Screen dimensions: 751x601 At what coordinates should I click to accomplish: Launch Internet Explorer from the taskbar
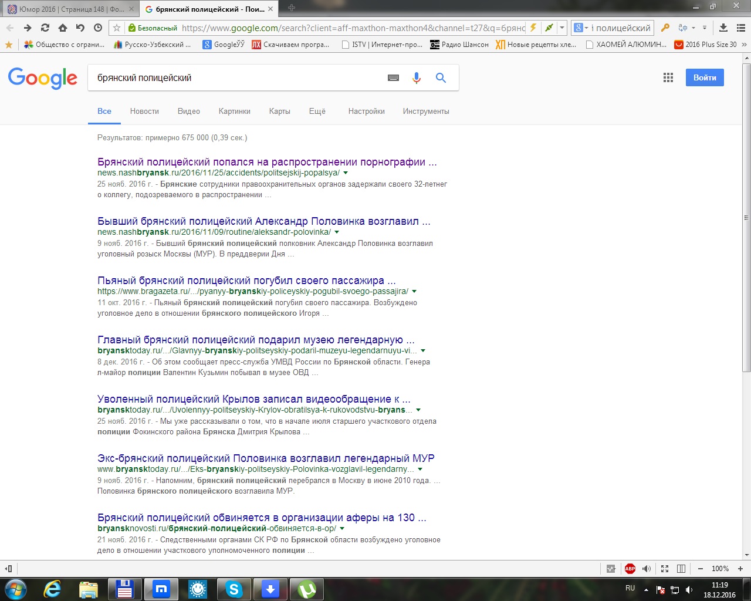(52, 589)
